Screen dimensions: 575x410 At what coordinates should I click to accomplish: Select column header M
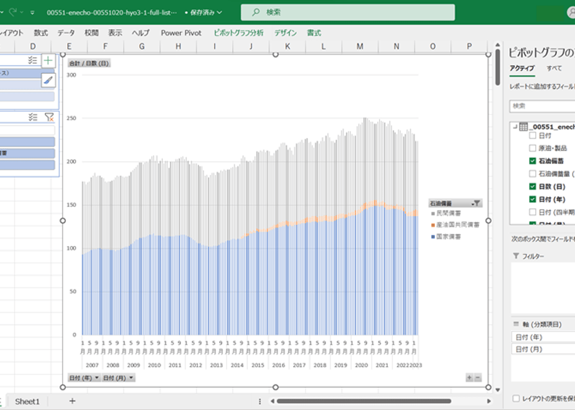pyautogui.click(x=360, y=47)
